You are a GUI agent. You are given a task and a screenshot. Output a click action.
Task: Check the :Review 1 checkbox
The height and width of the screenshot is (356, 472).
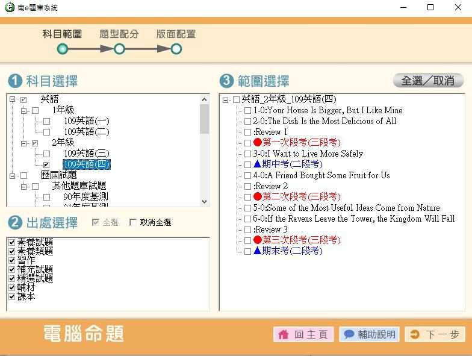247,133
